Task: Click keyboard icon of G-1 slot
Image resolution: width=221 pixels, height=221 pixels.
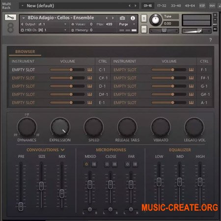Action: (x=191, y=86)
